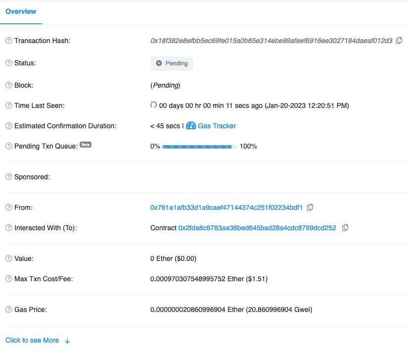This screenshot has height=356, width=410.
Task: Open the Gas Tracker link
Action: point(217,126)
